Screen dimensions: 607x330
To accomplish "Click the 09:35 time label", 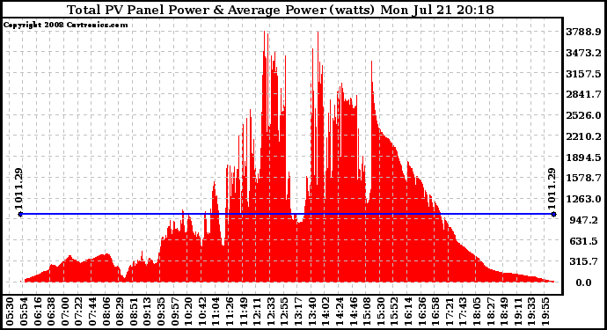I will [161, 312].
